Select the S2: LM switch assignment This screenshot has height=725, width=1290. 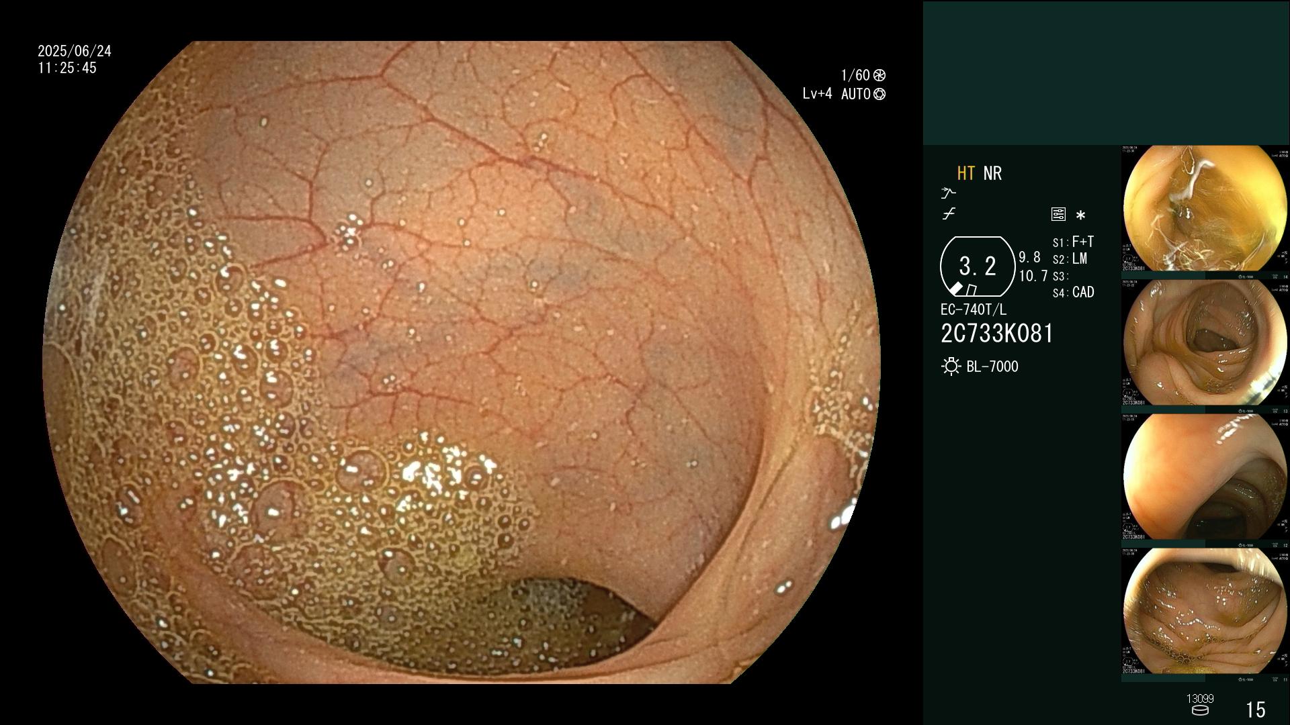1070,259
